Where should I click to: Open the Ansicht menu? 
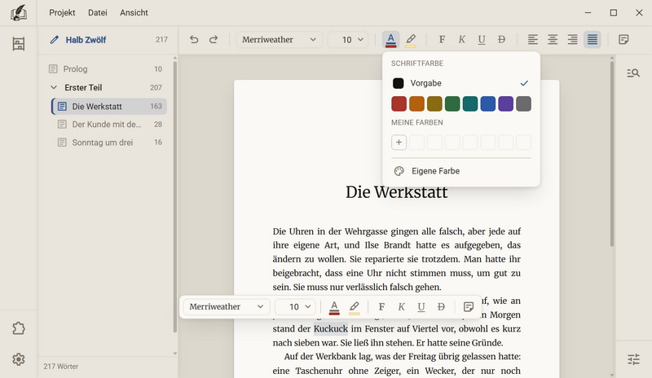pos(134,12)
